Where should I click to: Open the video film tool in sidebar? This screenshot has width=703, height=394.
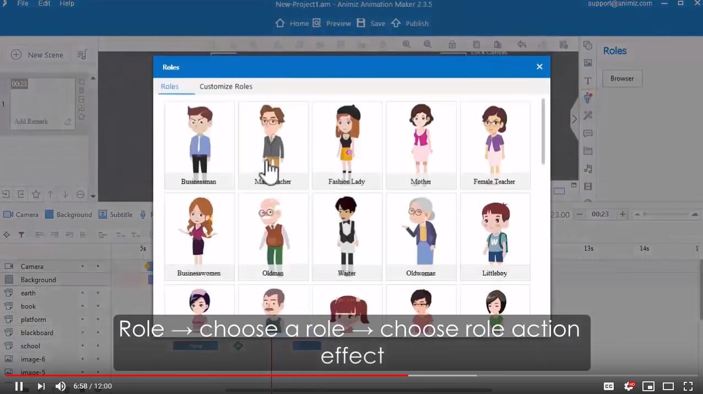588,186
